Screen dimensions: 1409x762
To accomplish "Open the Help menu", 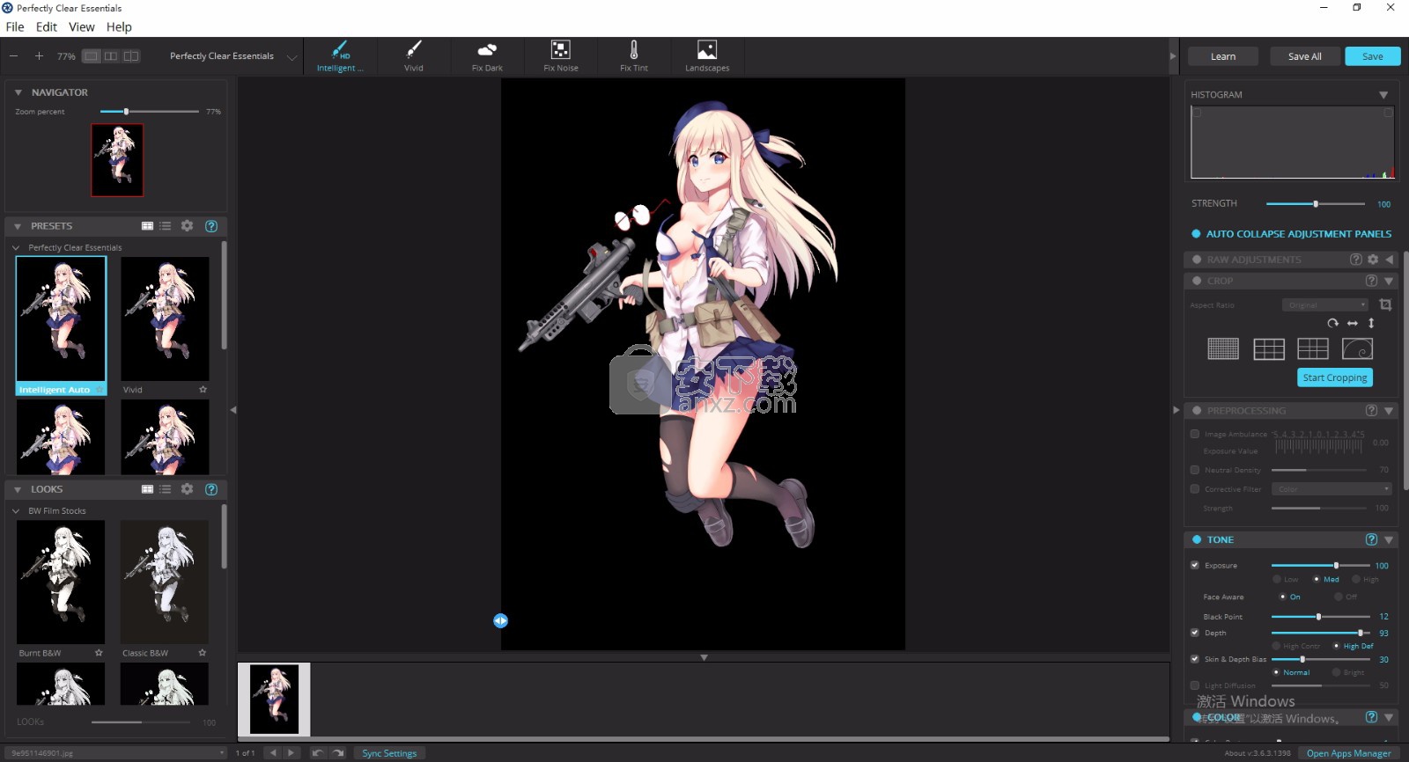I will click(x=119, y=27).
